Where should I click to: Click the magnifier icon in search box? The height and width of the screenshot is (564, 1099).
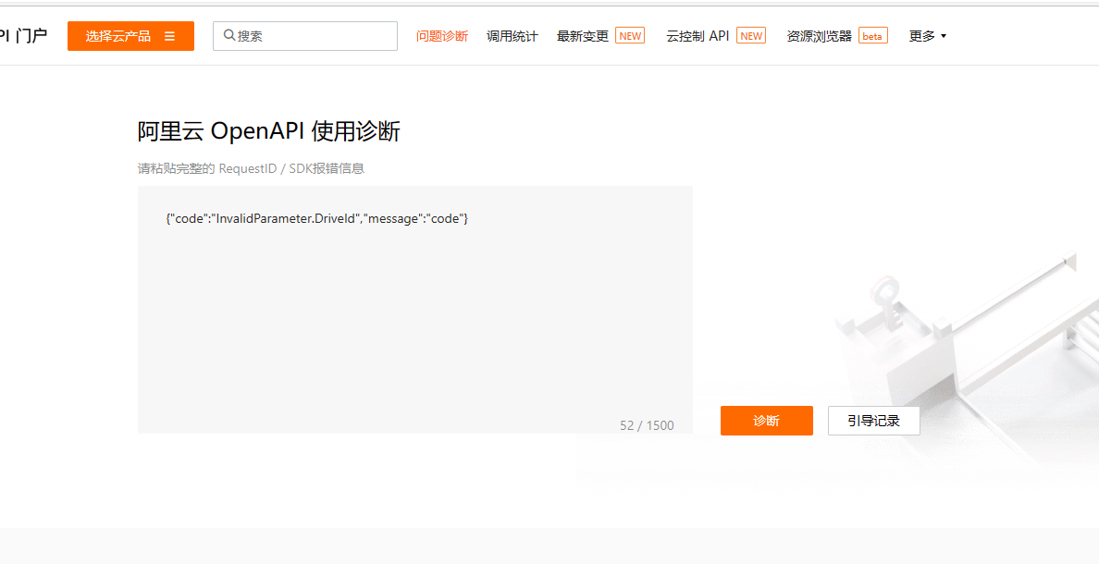click(229, 35)
